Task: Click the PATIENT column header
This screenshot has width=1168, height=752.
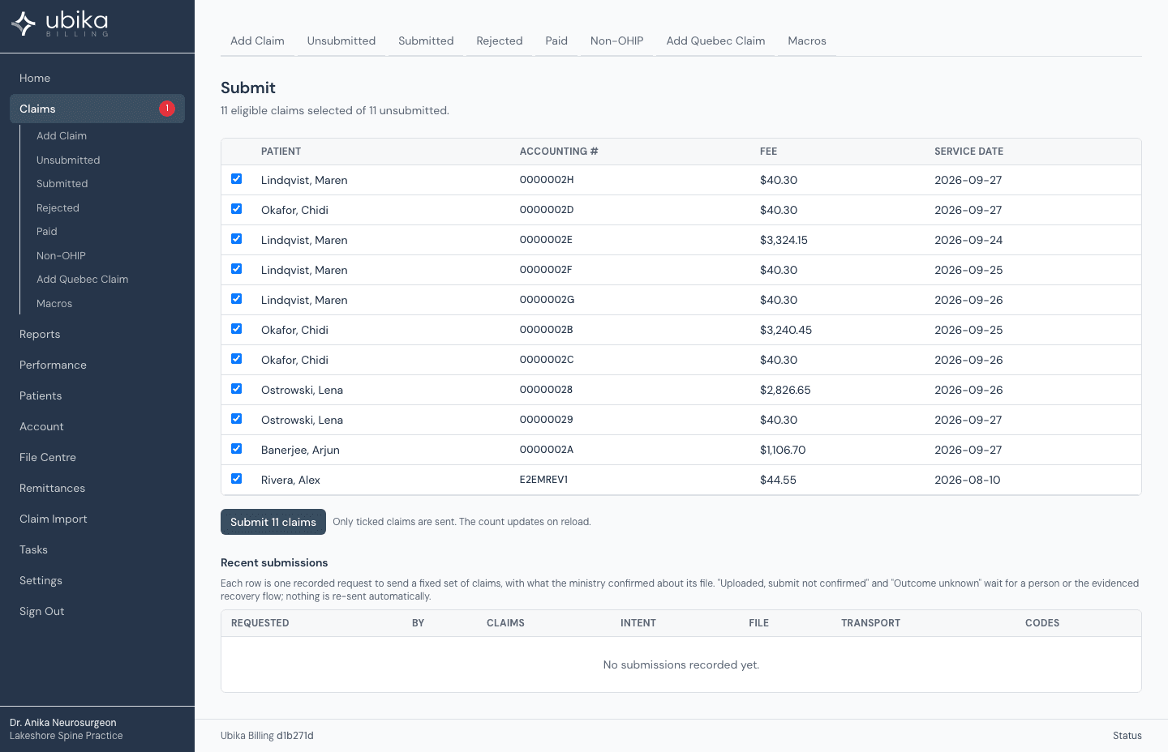Action: pos(281,152)
